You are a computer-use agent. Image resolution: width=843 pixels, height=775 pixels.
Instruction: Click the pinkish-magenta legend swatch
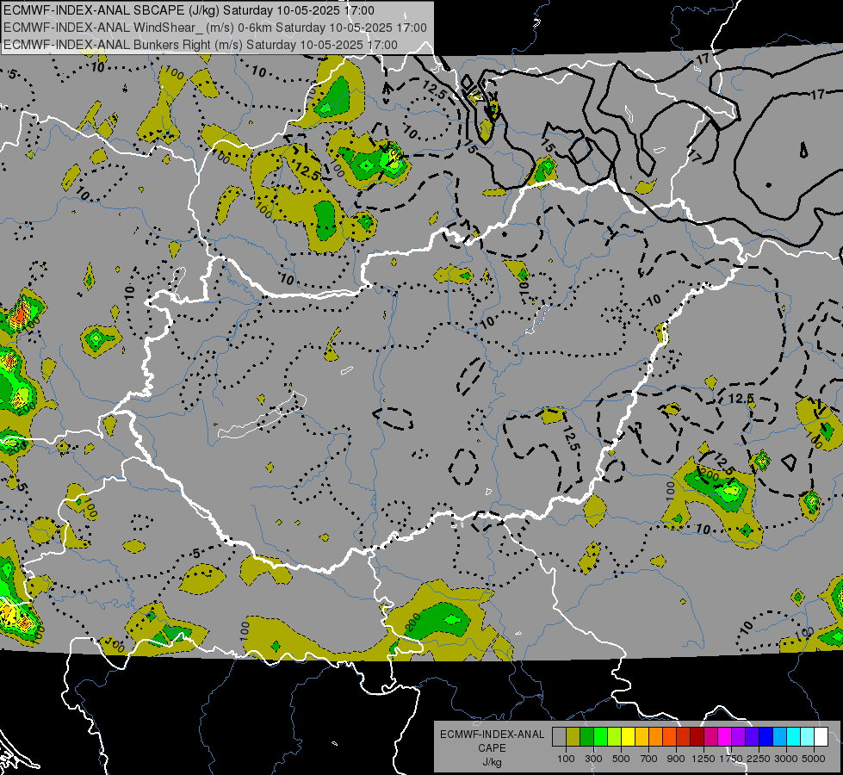(710, 737)
